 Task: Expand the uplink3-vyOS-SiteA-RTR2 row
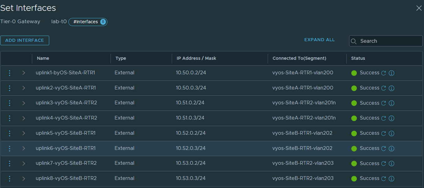coord(24,103)
